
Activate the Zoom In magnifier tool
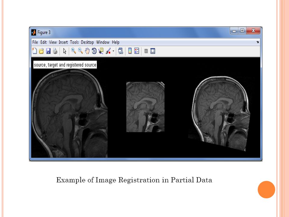click(73, 51)
